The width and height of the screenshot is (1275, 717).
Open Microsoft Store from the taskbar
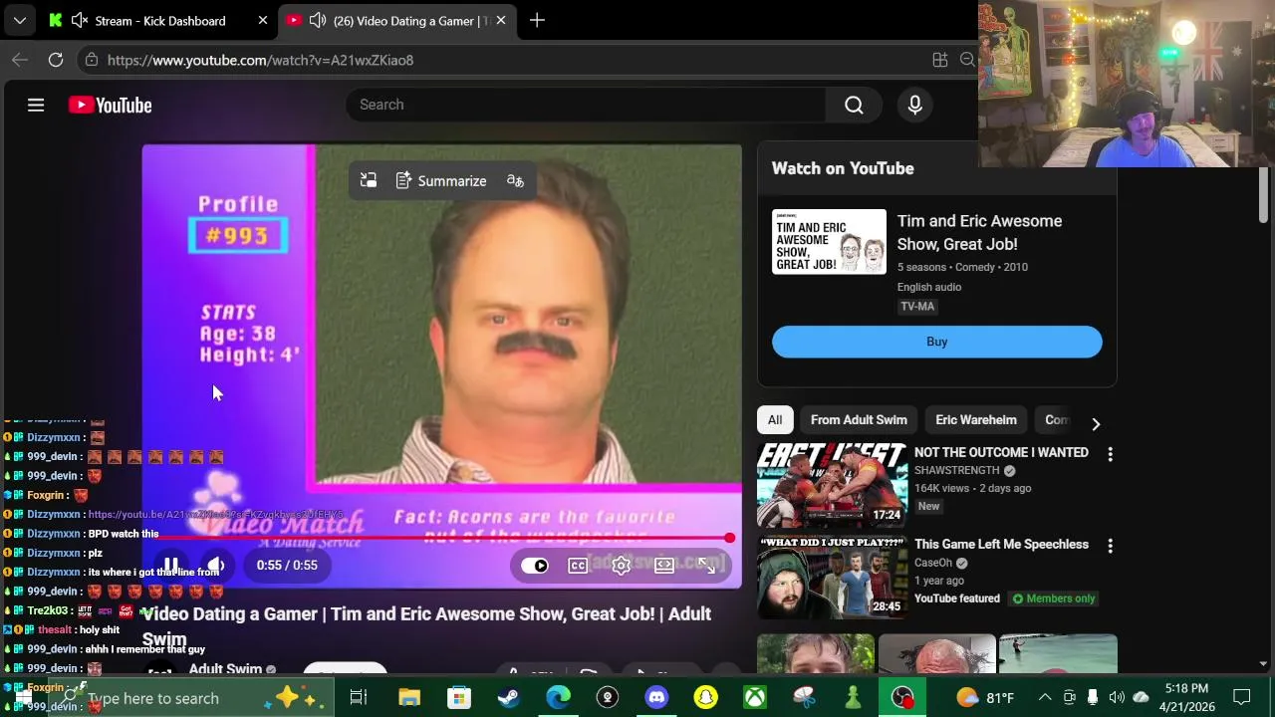459,698
